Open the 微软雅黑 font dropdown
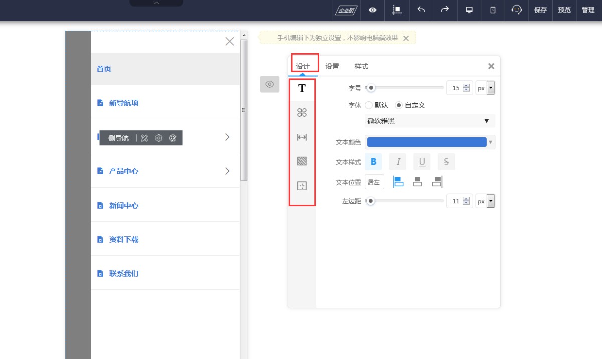The image size is (602, 359). (x=429, y=121)
